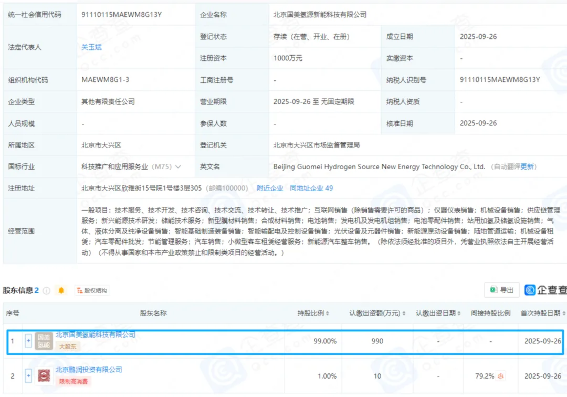Click the red seal logo of 北京鹏润投资
The height and width of the screenshot is (397, 567).
[44, 375]
